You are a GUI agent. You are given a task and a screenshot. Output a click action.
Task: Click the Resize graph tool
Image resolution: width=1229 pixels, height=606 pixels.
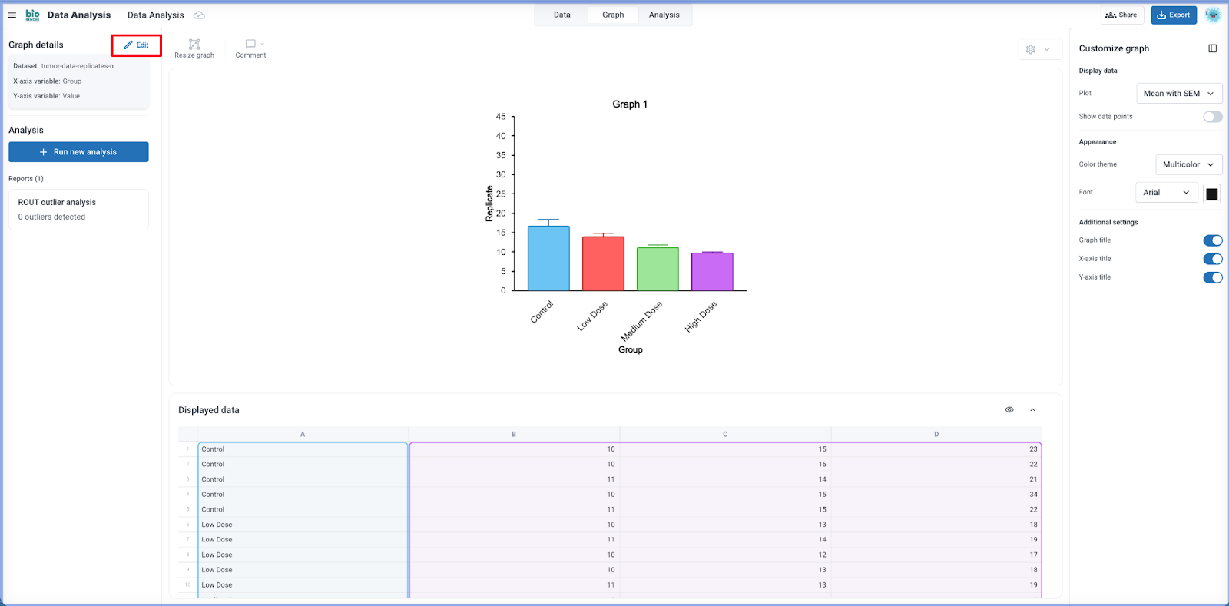point(194,48)
